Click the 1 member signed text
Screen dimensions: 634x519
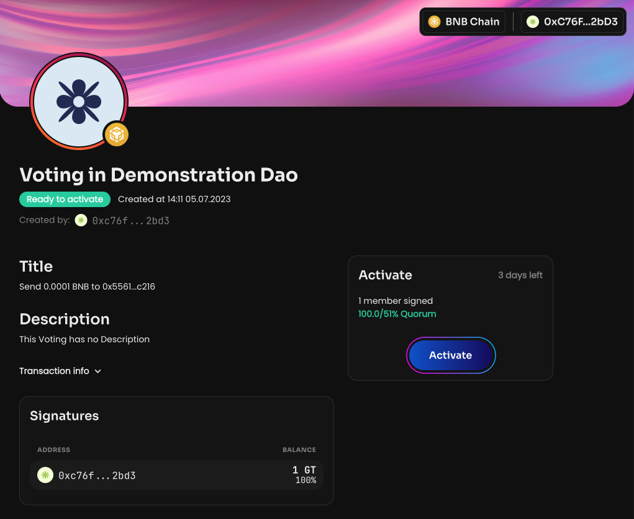coord(396,301)
